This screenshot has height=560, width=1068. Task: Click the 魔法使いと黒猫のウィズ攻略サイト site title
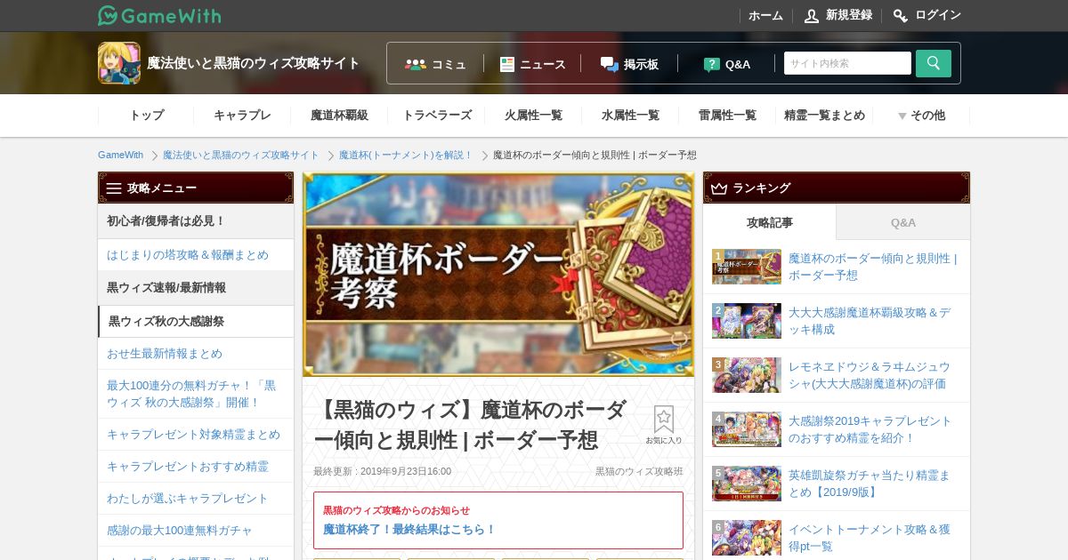253,63
